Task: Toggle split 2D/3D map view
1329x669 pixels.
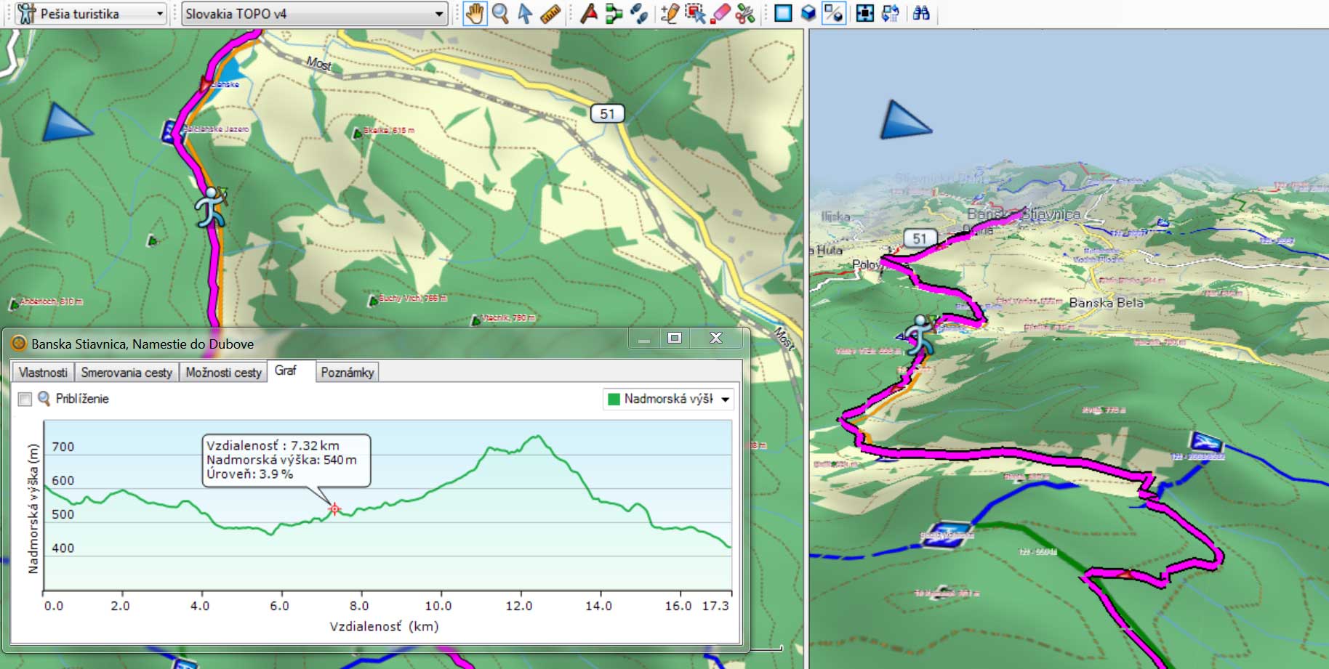Action: pyautogui.click(x=834, y=14)
